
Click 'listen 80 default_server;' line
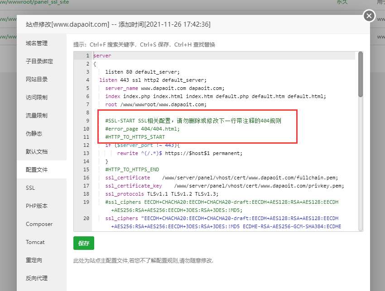142,72
